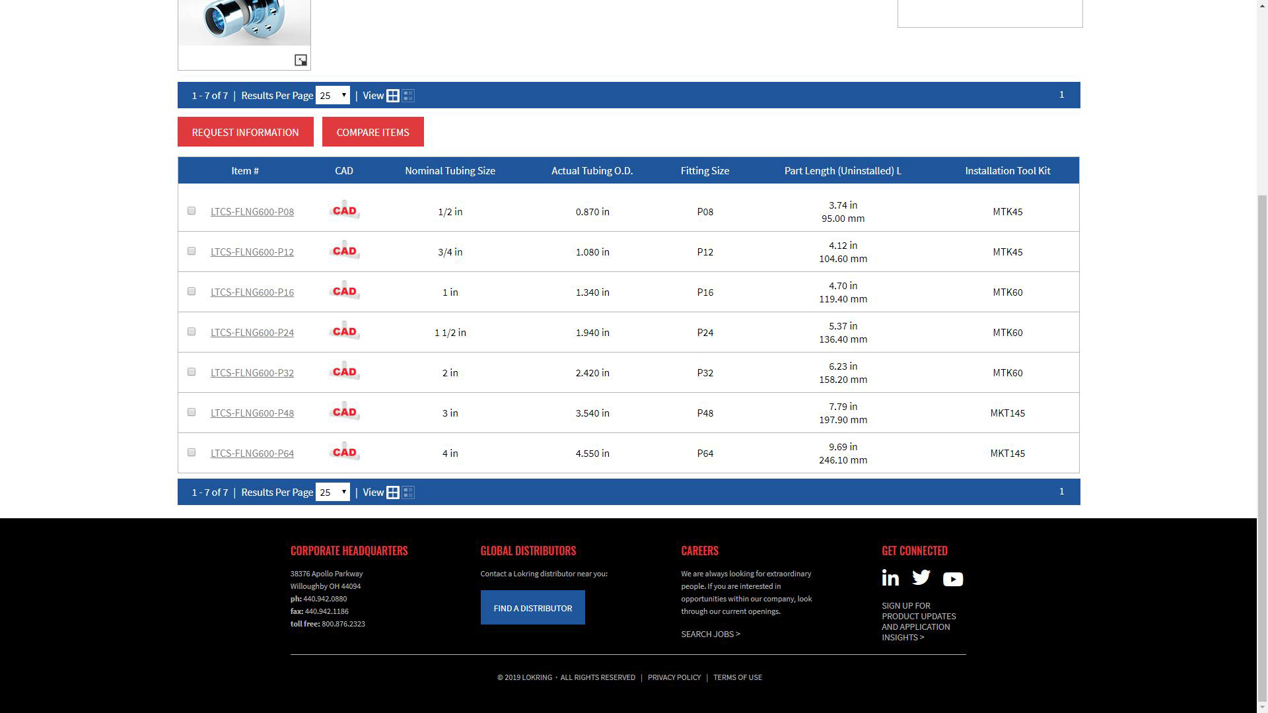Select checkbox for LTCS-FLNG600-P48
Image resolution: width=1268 pixels, height=713 pixels.
point(192,412)
